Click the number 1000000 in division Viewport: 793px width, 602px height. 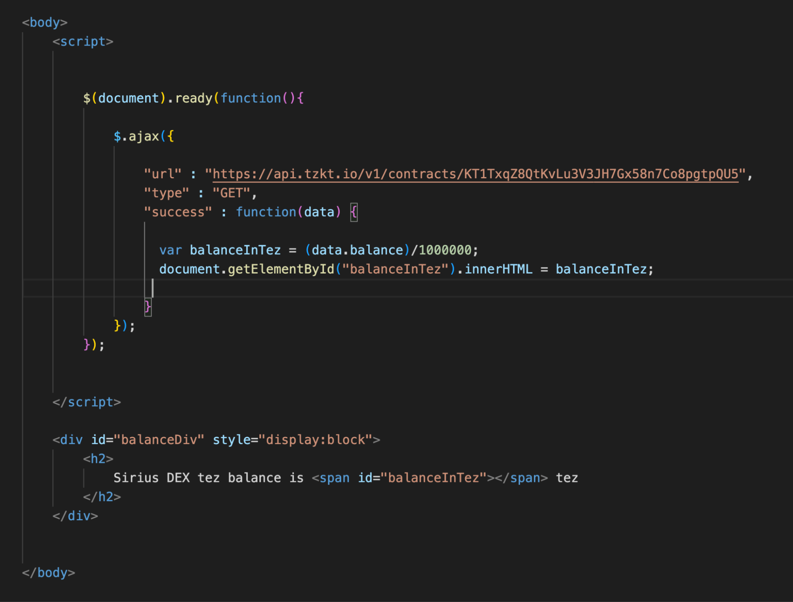click(x=445, y=250)
